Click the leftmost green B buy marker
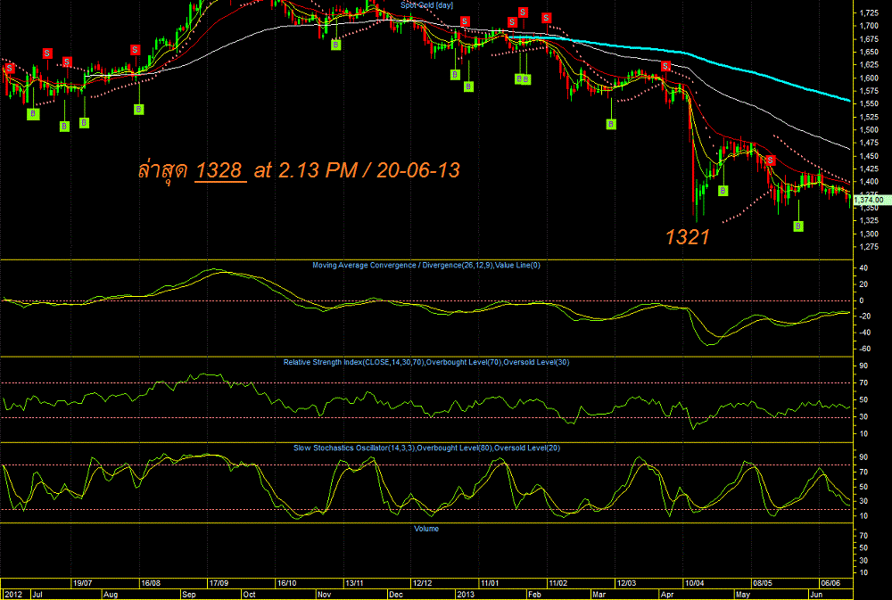Image resolution: width=892 pixels, height=600 pixels. [33, 114]
